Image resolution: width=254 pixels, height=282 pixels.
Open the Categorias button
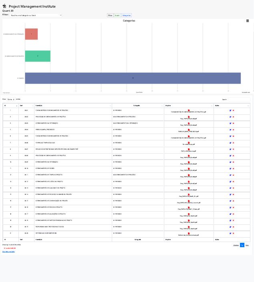[x=127, y=15]
